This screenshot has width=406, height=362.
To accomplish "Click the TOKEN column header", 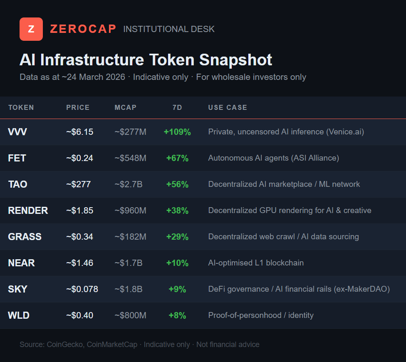I will coord(21,107).
